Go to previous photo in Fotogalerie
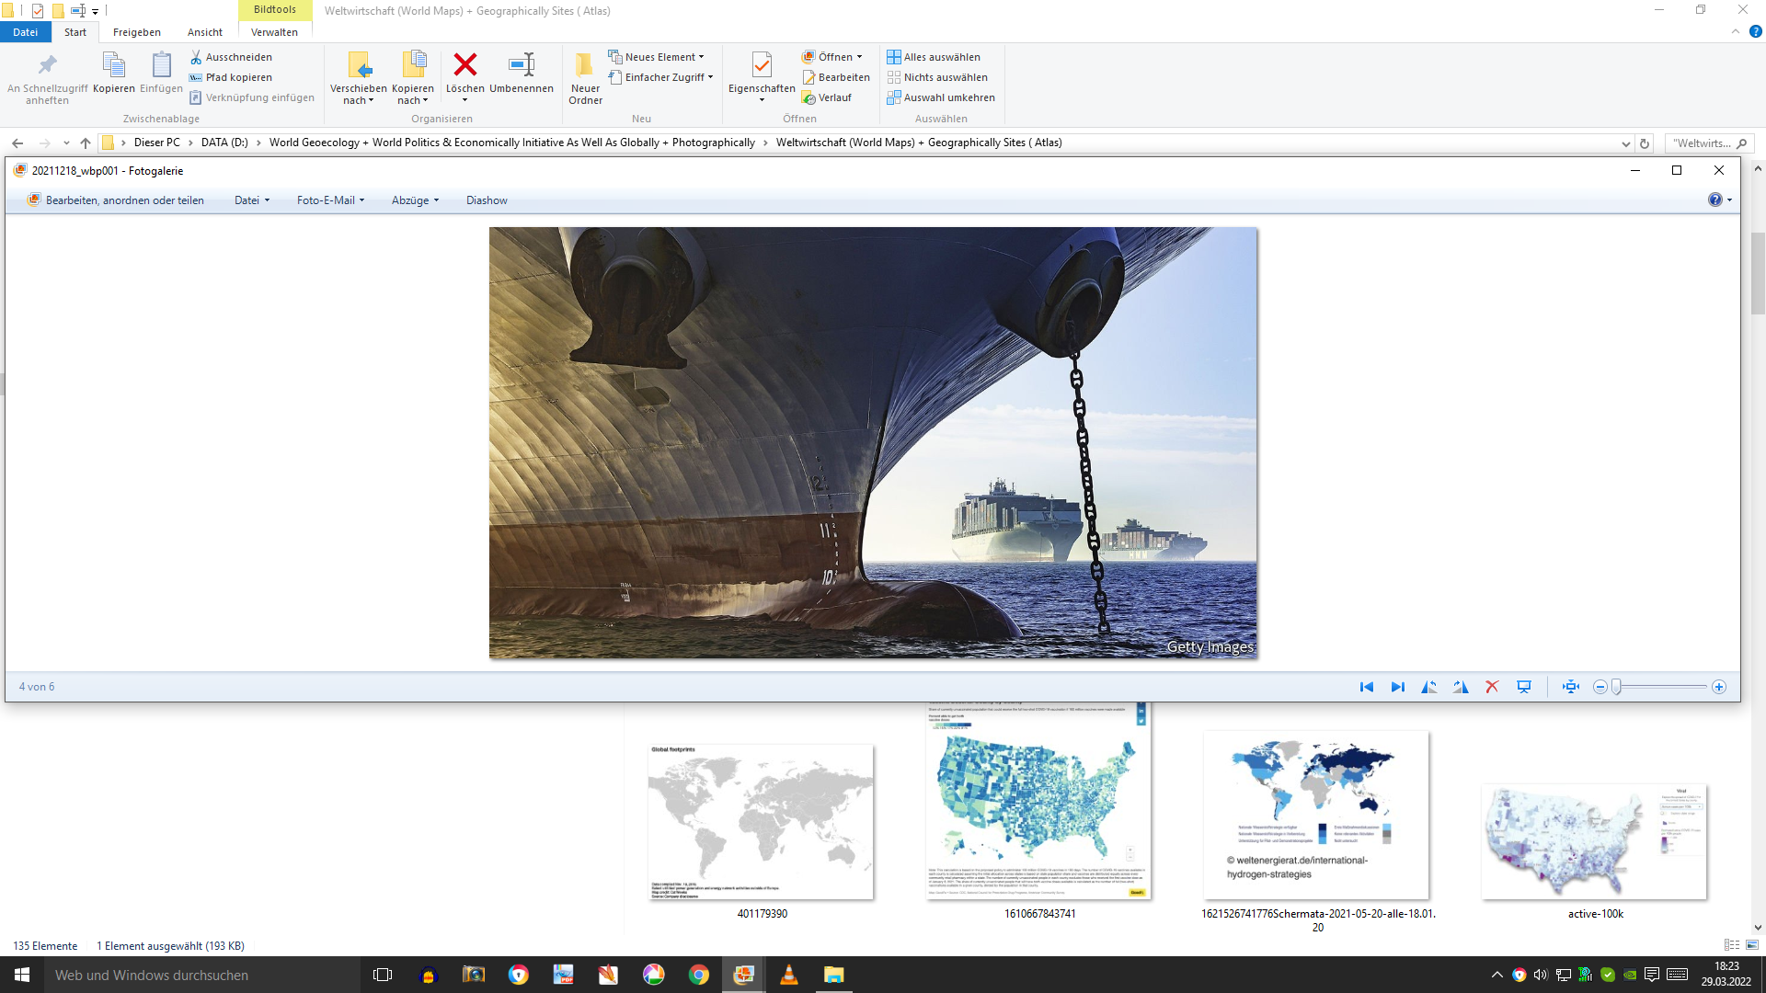 coord(1367,687)
